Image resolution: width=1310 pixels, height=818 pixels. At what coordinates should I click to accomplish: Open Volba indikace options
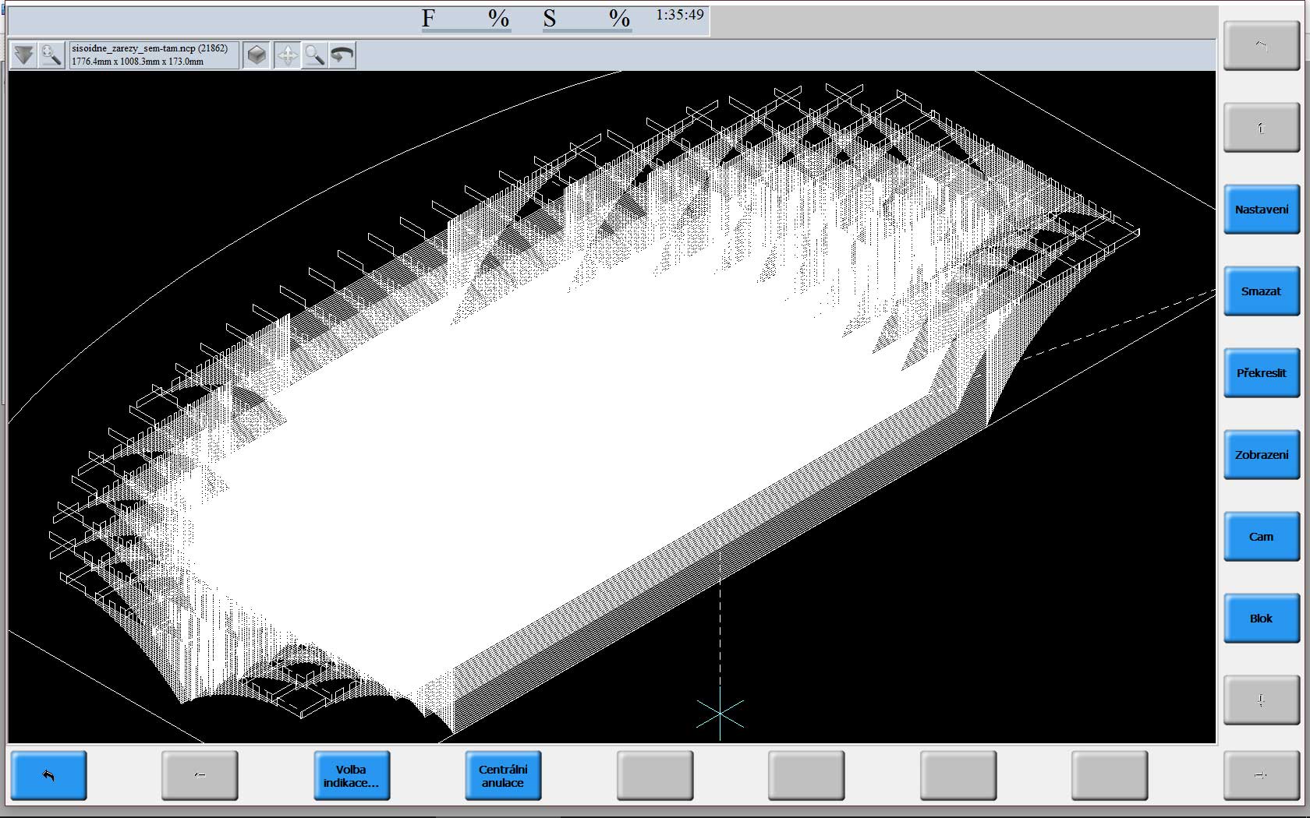(x=352, y=775)
